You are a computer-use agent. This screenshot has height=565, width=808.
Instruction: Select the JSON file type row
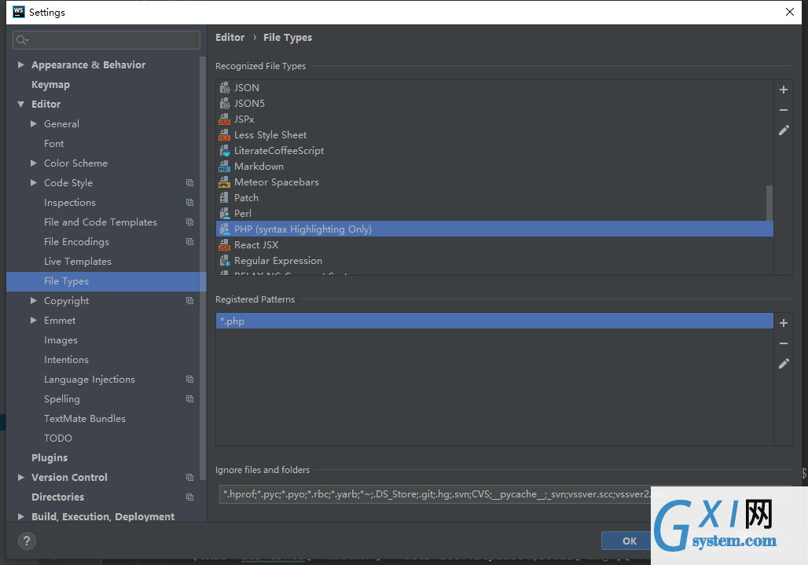pos(494,87)
